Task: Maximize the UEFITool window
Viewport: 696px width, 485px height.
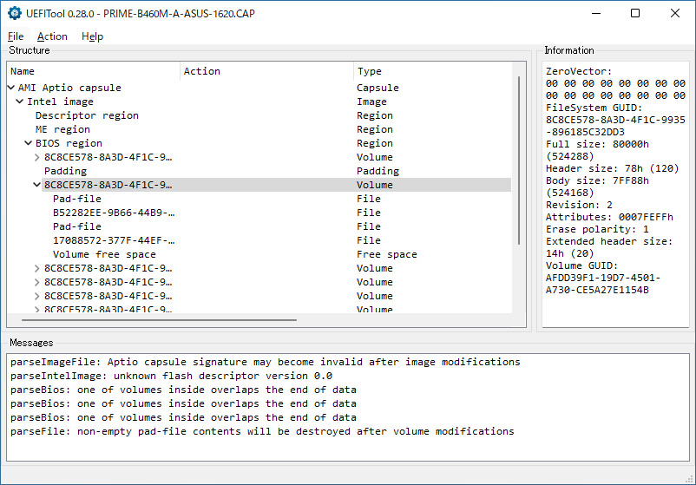Action: coord(635,13)
